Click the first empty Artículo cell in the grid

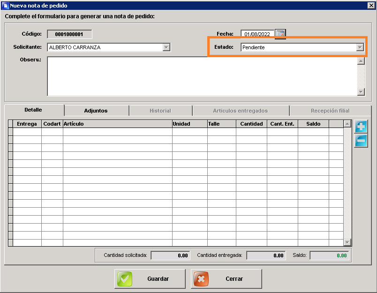point(118,132)
